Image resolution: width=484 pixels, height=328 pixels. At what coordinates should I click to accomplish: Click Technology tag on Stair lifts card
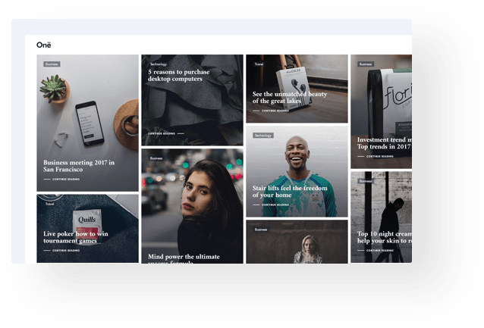click(x=263, y=136)
